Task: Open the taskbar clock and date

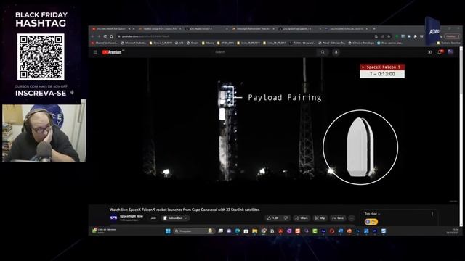Action: [453, 231]
